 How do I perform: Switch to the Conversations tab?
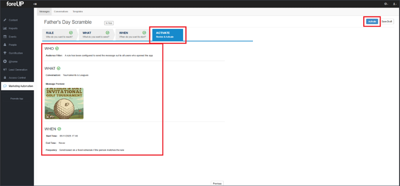click(61, 12)
